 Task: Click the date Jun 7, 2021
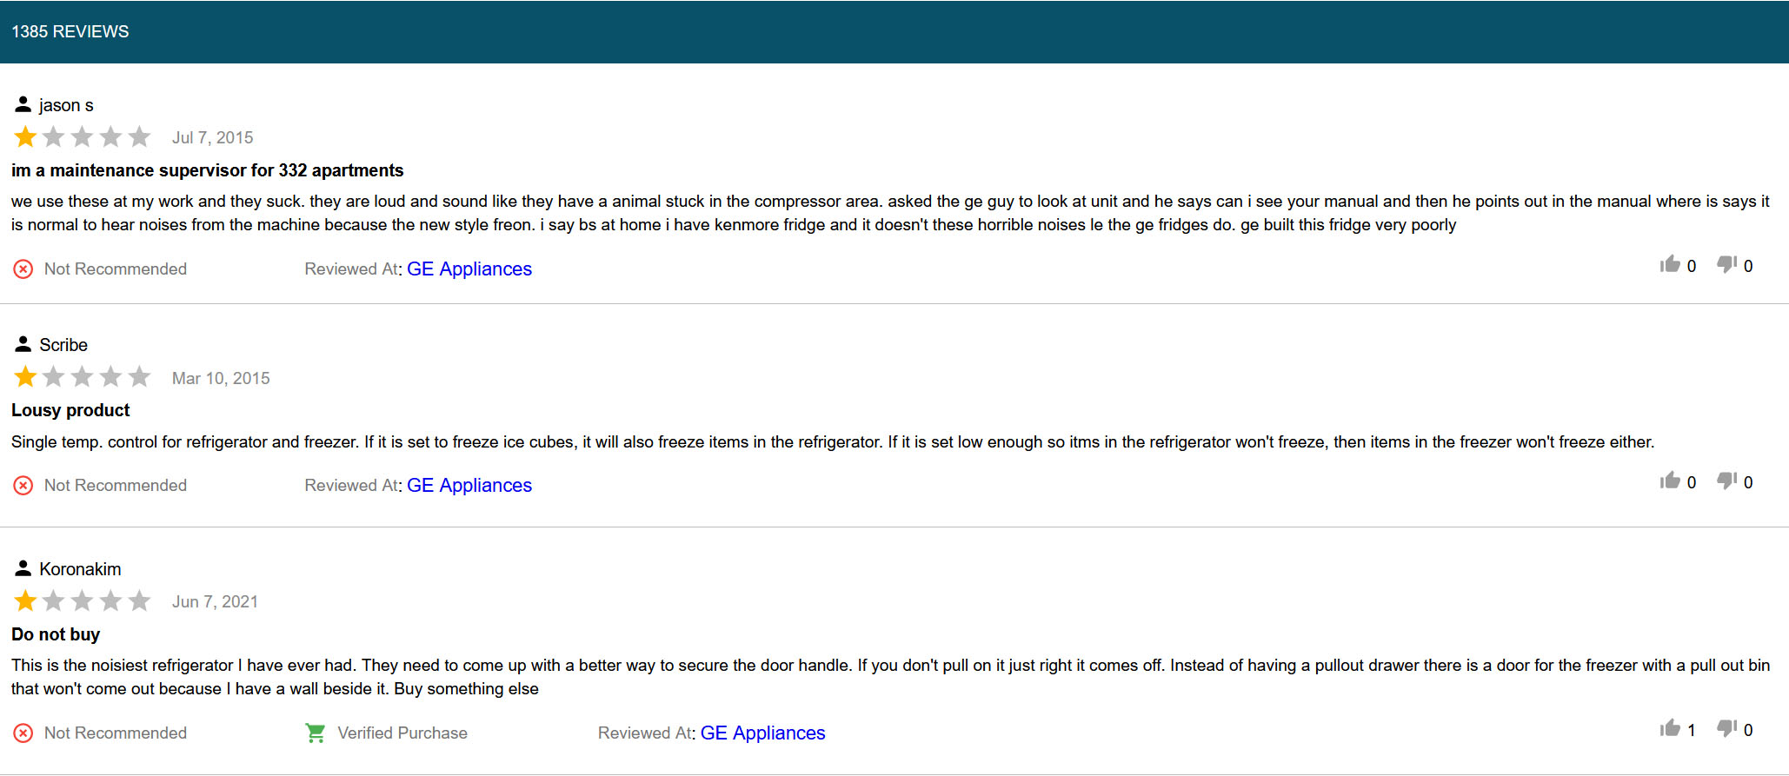point(215,601)
